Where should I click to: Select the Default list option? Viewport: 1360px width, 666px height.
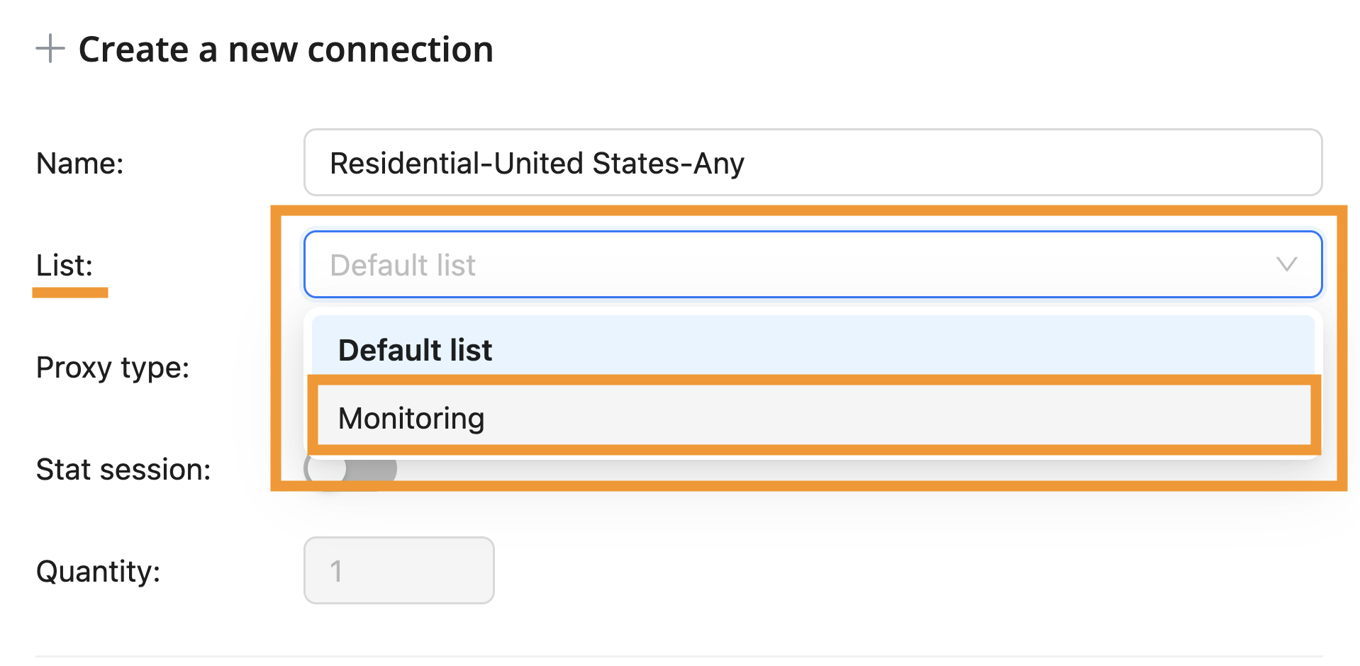click(416, 350)
